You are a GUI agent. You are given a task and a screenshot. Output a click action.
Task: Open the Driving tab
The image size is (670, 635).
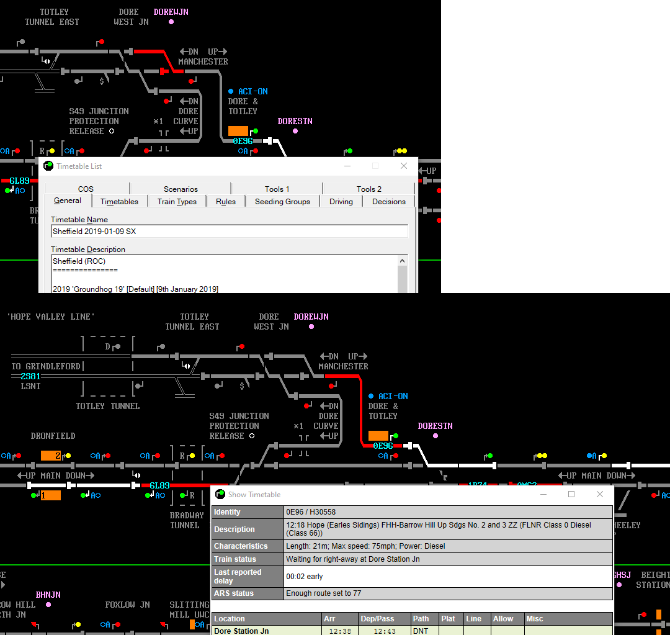(341, 201)
